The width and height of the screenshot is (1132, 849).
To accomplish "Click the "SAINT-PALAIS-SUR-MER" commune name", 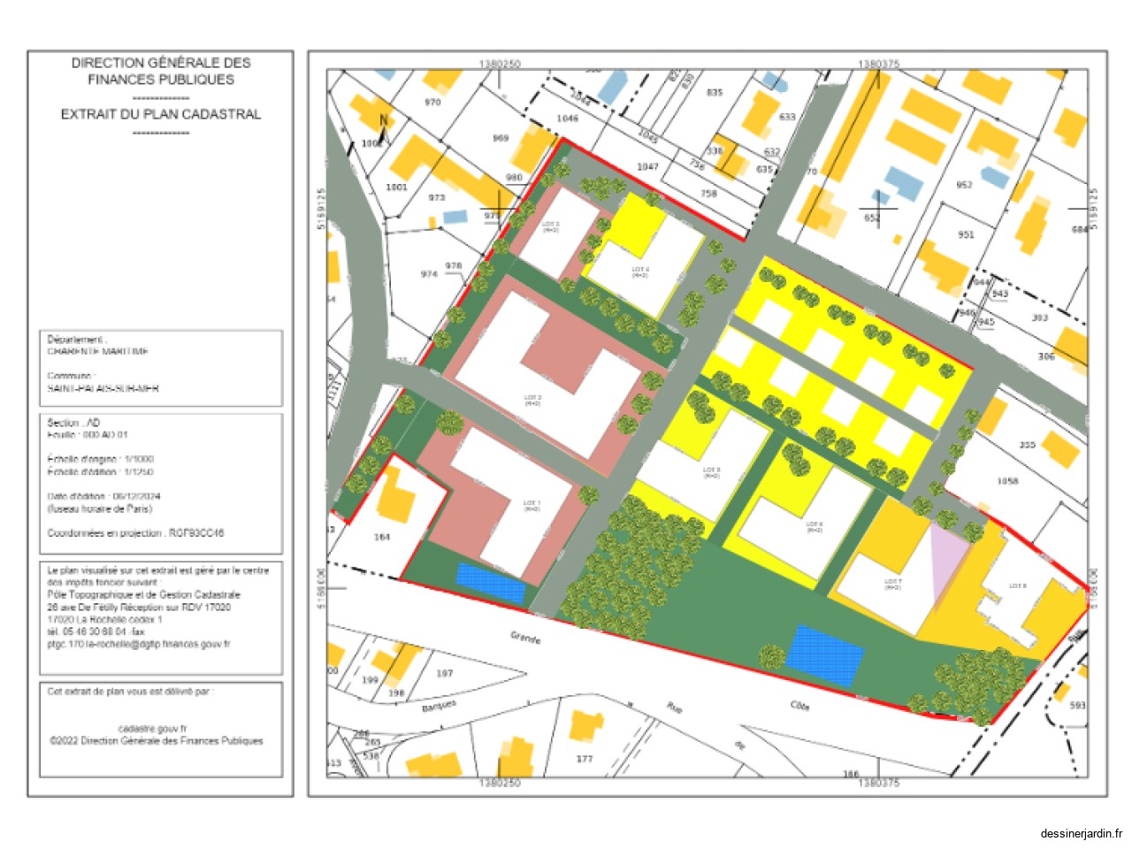I will coord(103,388).
